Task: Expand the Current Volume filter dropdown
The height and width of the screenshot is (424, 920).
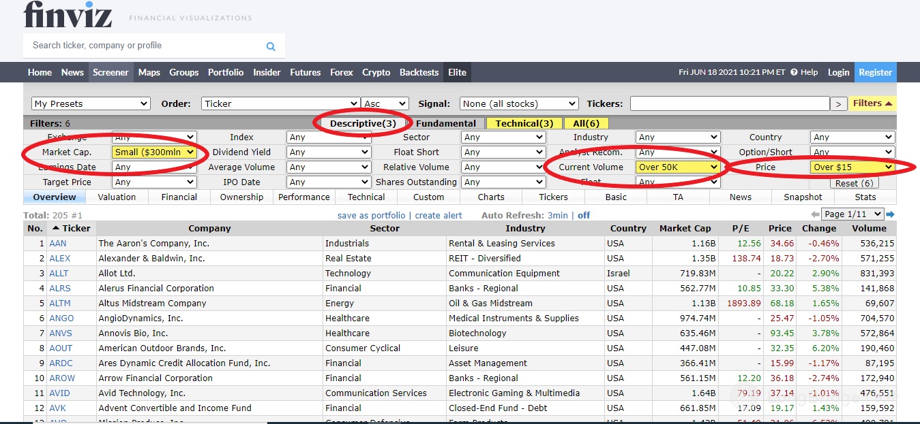Action: (678, 167)
